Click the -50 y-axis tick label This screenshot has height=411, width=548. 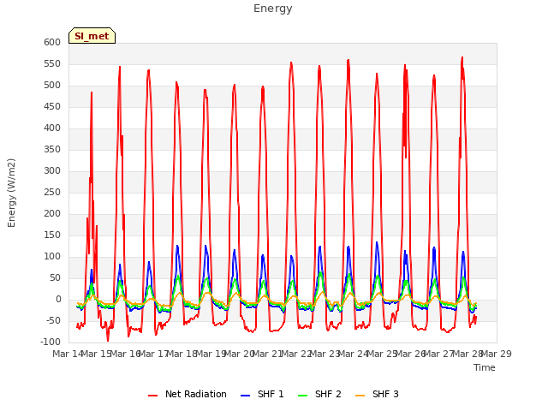[x=53, y=321]
